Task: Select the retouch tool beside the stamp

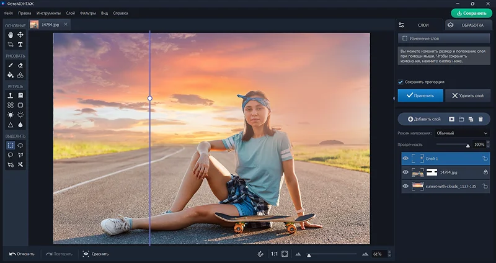Action: coord(20,96)
